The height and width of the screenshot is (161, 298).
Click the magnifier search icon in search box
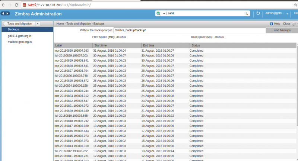[x=246, y=13]
